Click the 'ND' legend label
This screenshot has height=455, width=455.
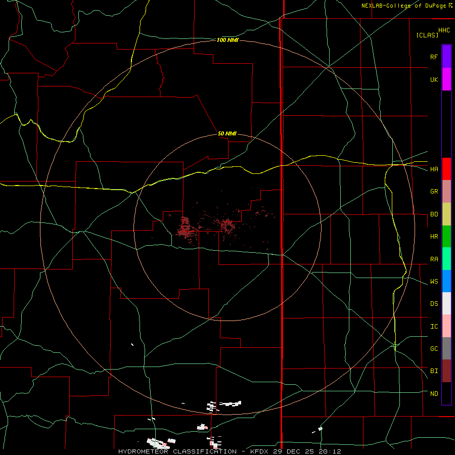(x=434, y=394)
